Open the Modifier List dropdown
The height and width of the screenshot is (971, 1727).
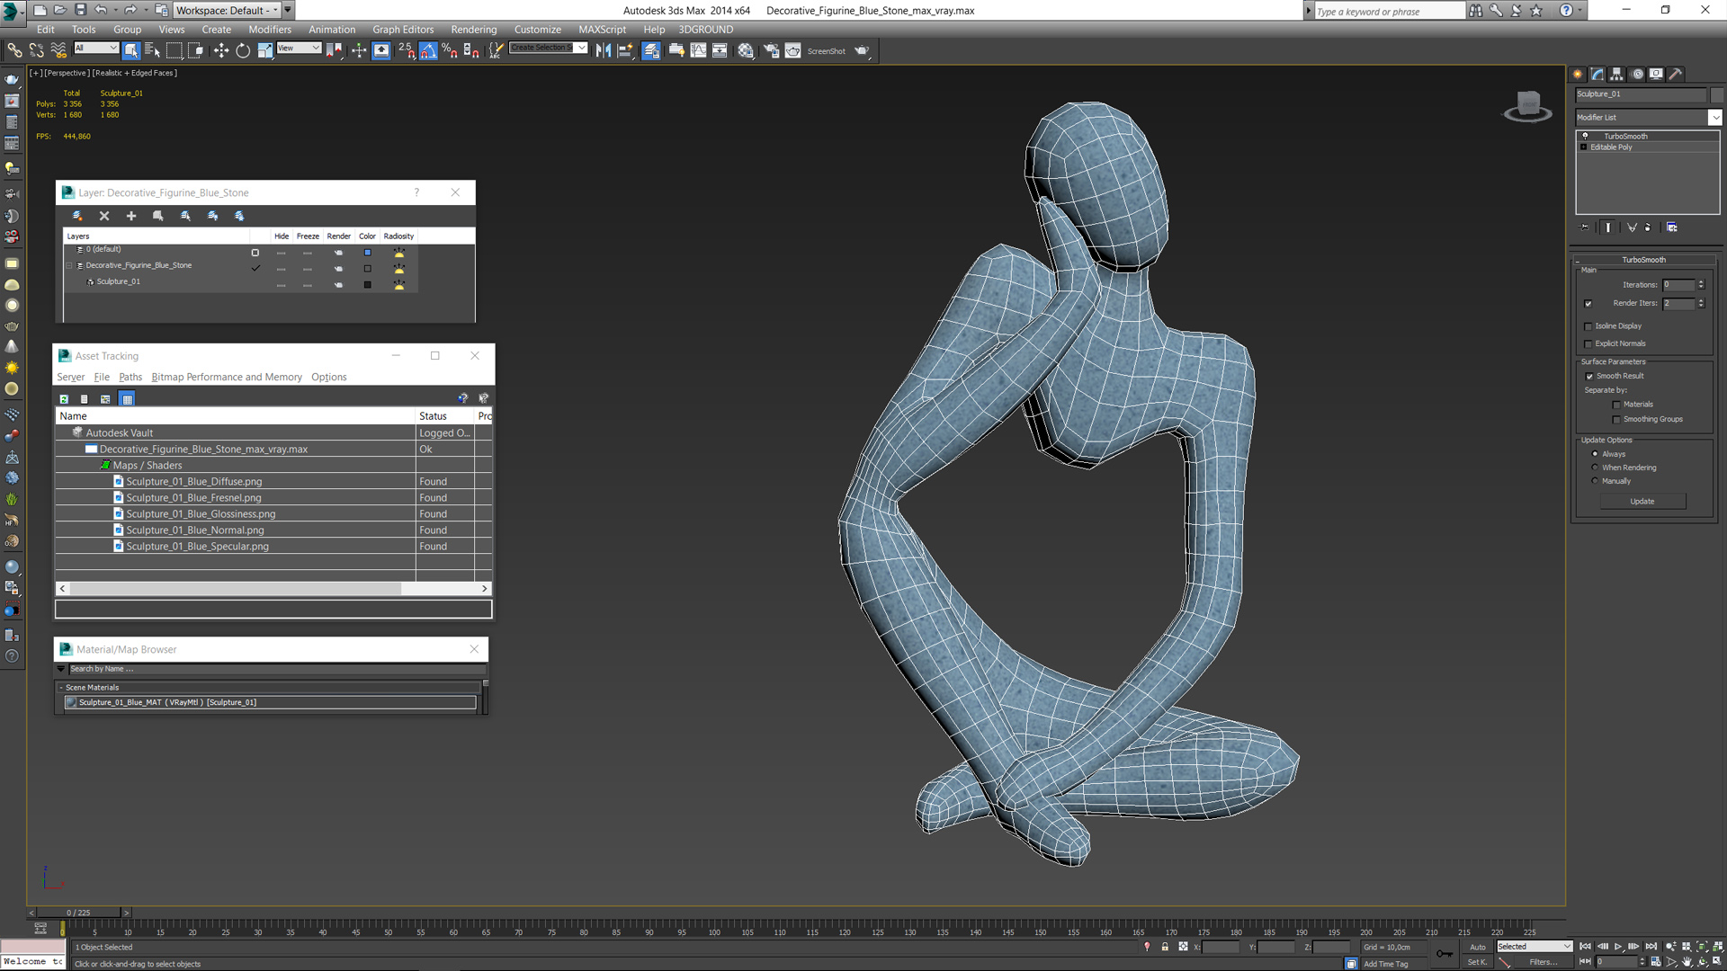click(1714, 118)
